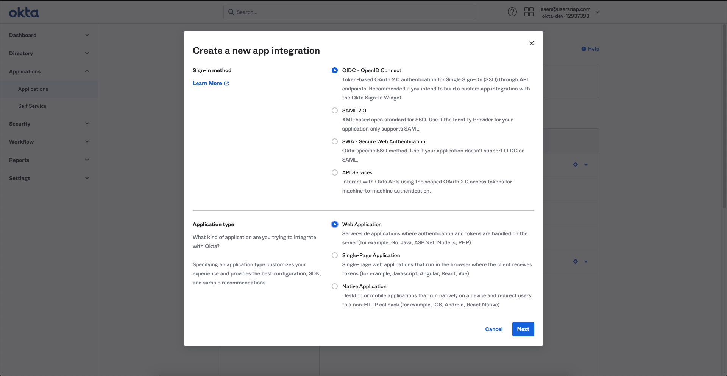Click the Cancel button
Viewport: 727px width, 376px height.
(494, 329)
